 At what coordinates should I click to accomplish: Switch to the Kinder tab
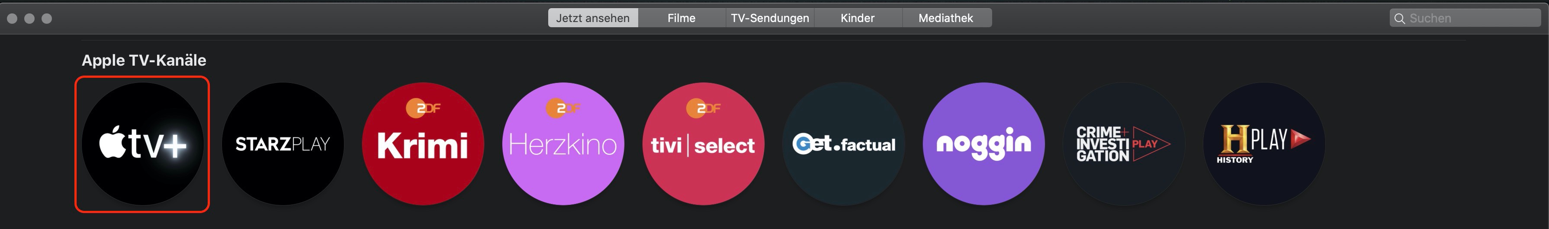(x=858, y=18)
